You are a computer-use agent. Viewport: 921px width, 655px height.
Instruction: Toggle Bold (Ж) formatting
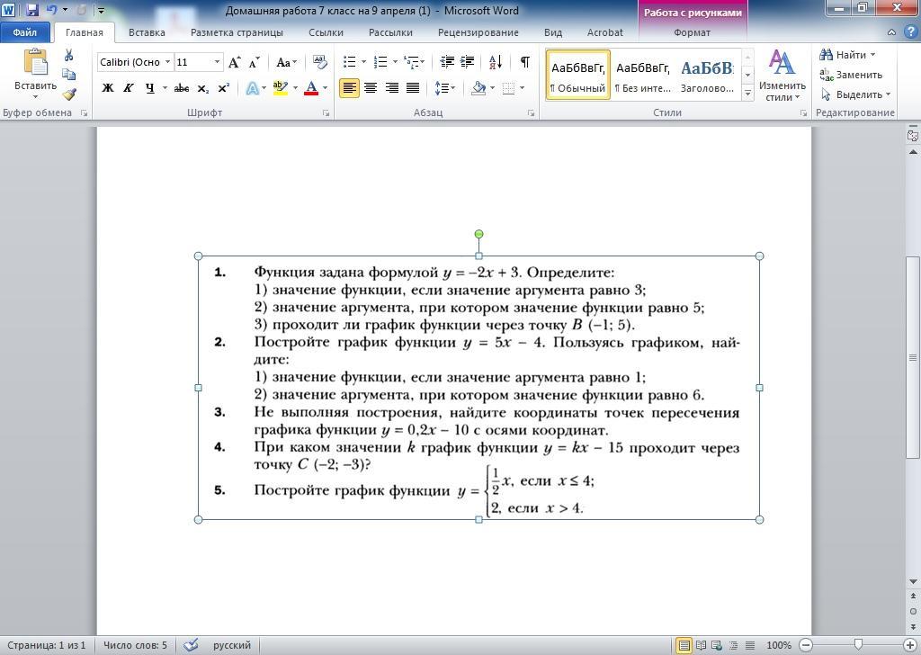click(x=108, y=88)
